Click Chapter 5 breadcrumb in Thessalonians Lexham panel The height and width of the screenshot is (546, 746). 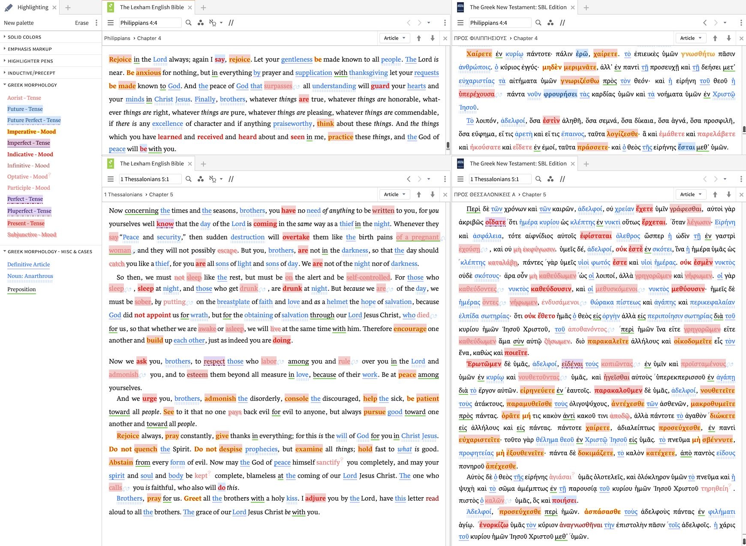click(161, 194)
